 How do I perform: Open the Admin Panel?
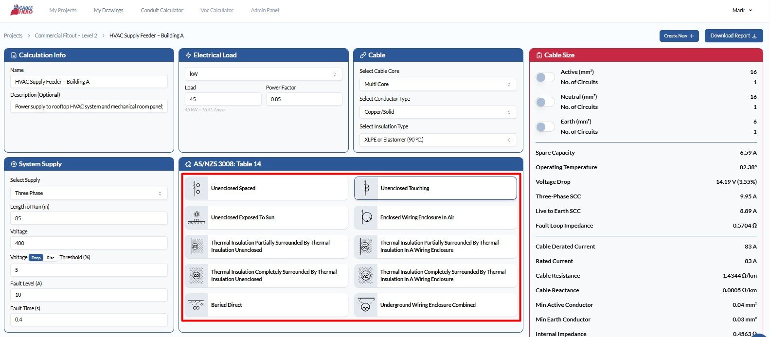265,10
